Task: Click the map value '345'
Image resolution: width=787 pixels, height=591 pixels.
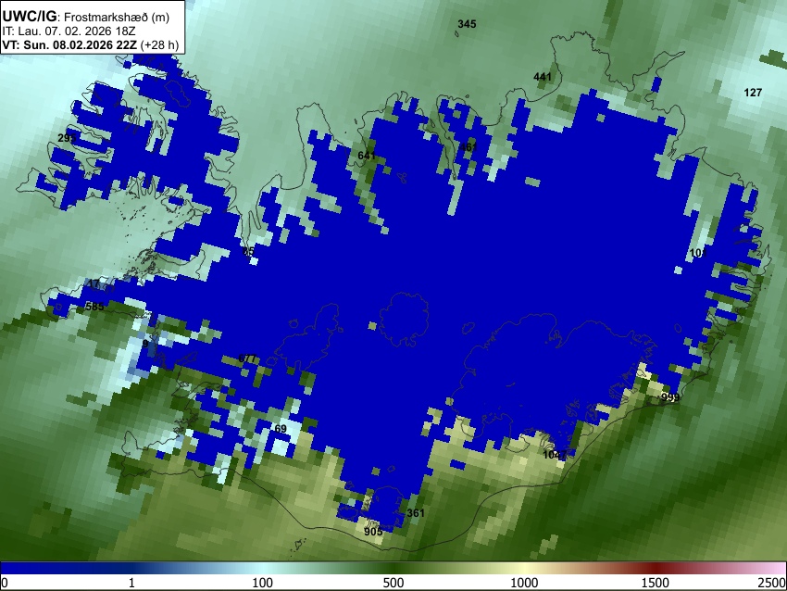Action: [467, 24]
